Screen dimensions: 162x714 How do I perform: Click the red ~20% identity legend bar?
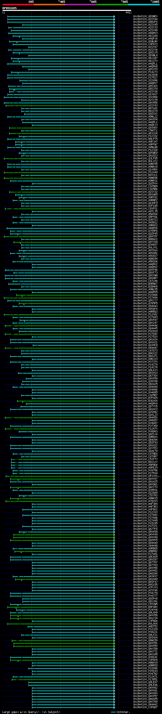pyautogui.click(x=18, y=5)
